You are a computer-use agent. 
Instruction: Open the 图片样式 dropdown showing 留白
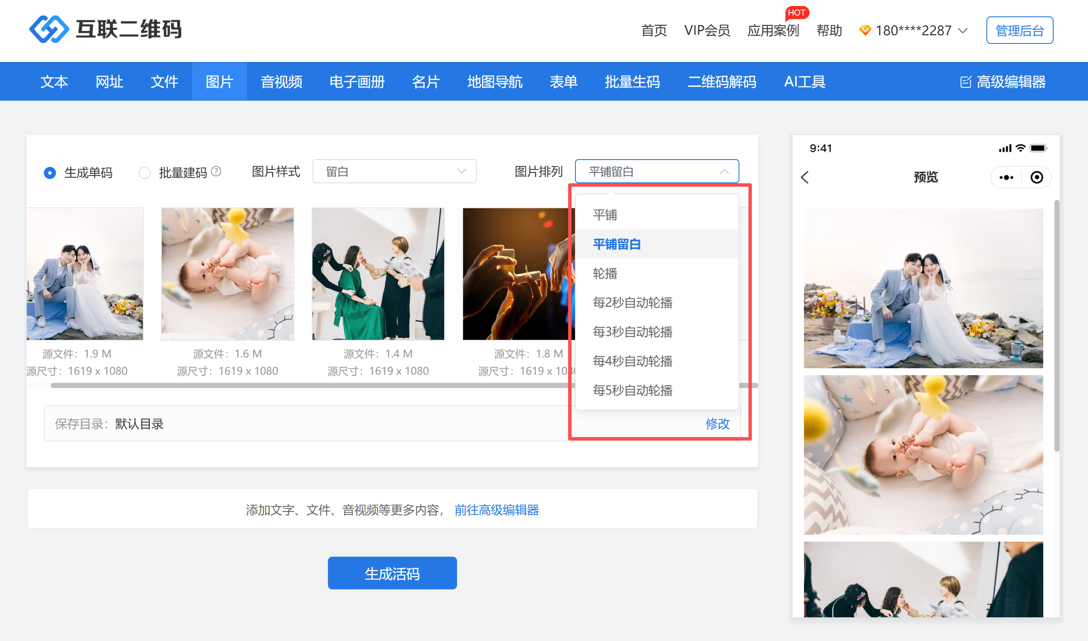point(394,172)
